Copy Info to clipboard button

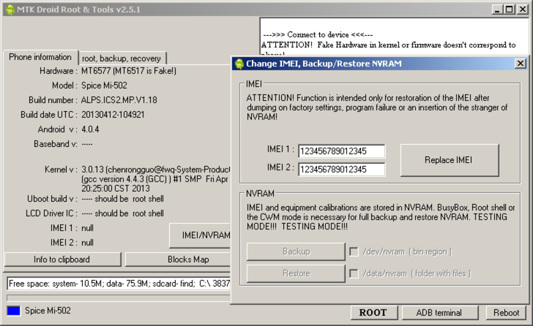62,259
